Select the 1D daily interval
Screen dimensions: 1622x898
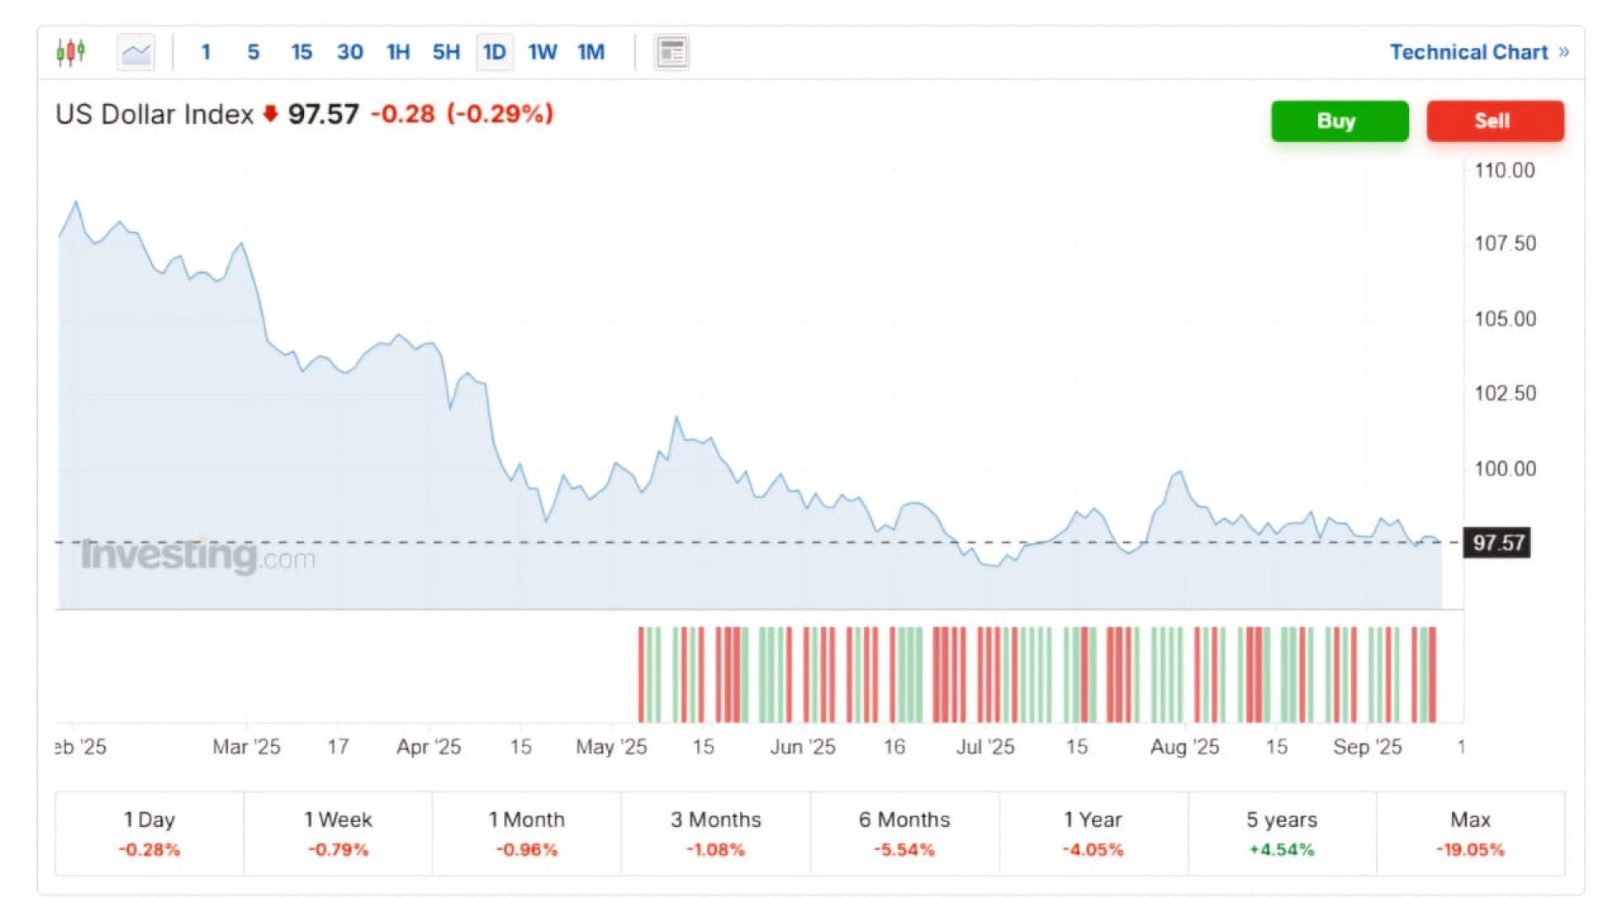pyautogui.click(x=494, y=52)
